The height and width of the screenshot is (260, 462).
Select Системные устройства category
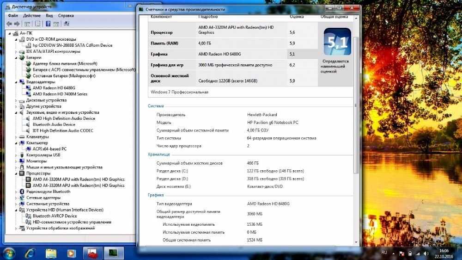tap(48, 204)
